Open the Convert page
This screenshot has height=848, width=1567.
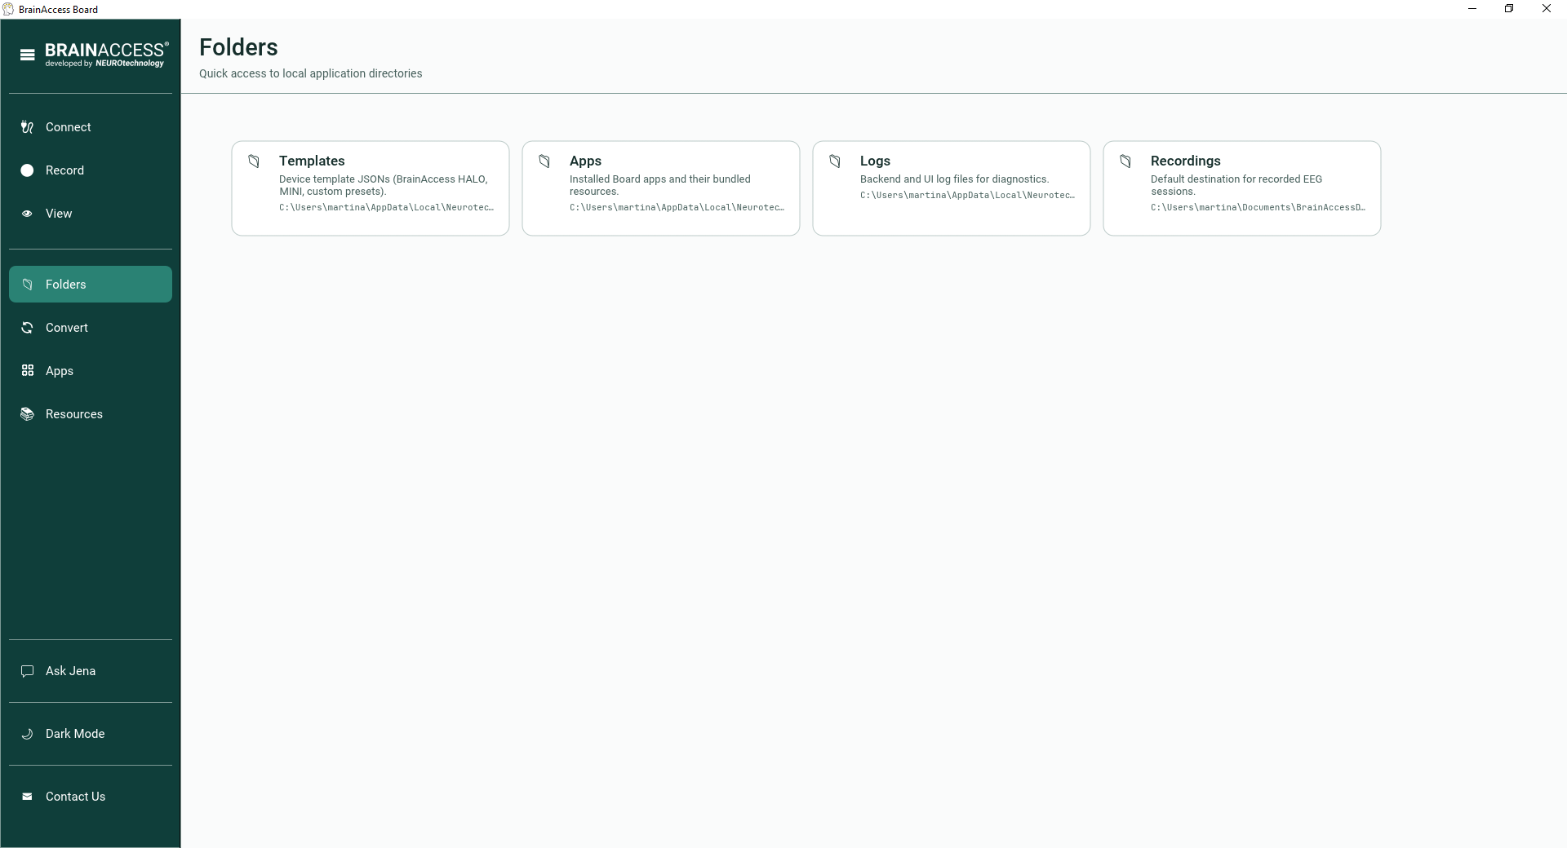pos(91,328)
